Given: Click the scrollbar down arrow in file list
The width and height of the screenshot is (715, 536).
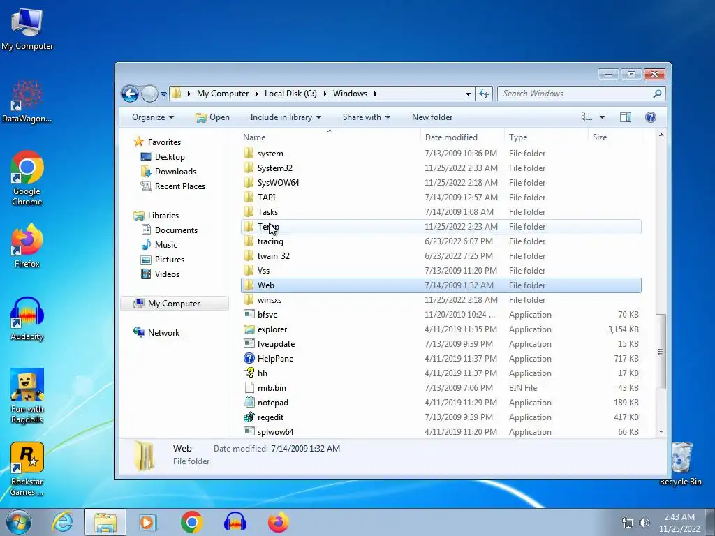Looking at the screenshot, I should pos(661,431).
